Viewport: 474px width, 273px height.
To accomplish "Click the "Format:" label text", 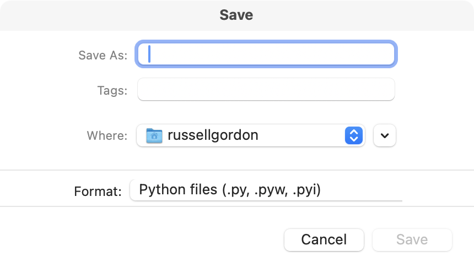I will [x=98, y=192].
